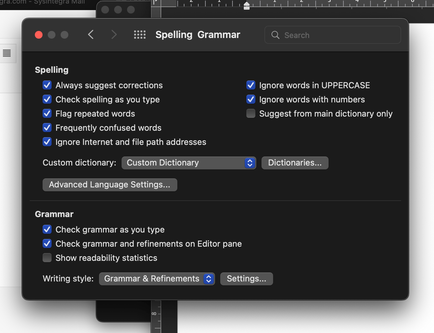Open Advanced Language Settings...
Viewport: 434px width, 333px height.
click(110, 185)
